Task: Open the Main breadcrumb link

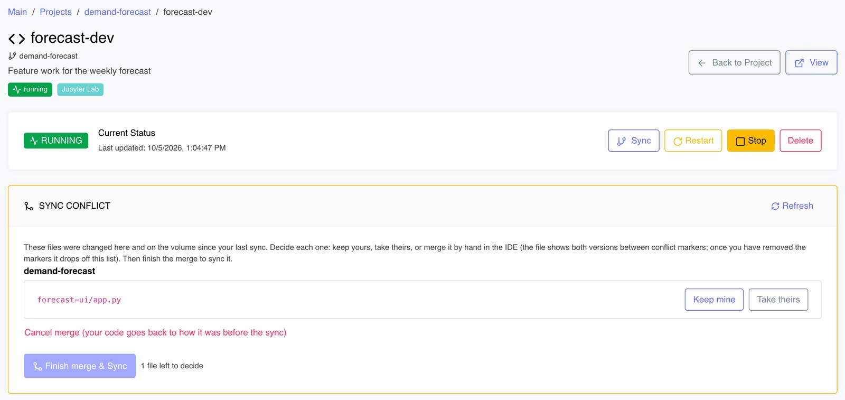Action: click(17, 12)
